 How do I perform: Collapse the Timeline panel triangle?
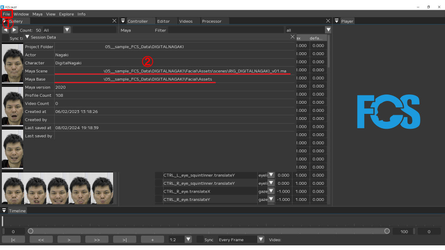(x=4, y=211)
